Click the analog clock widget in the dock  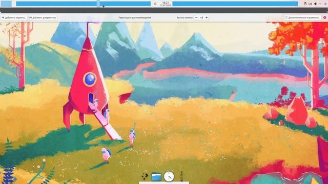point(169,176)
